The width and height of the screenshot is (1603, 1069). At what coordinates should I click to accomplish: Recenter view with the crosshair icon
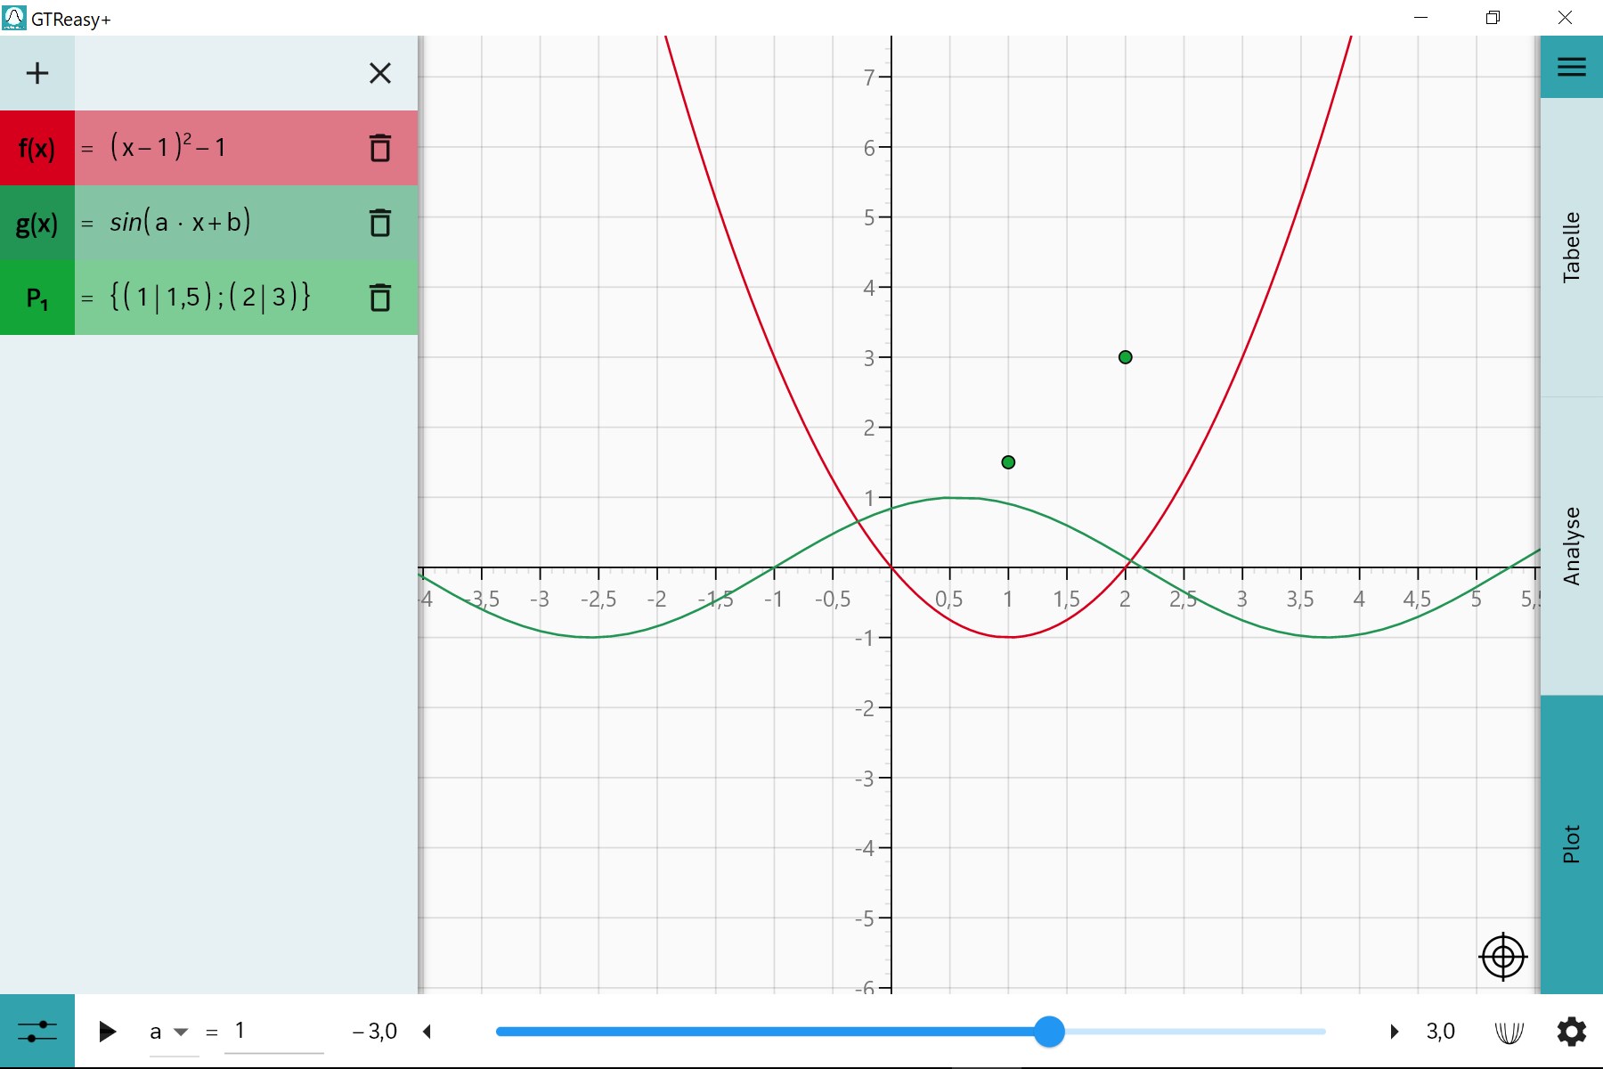(x=1501, y=957)
